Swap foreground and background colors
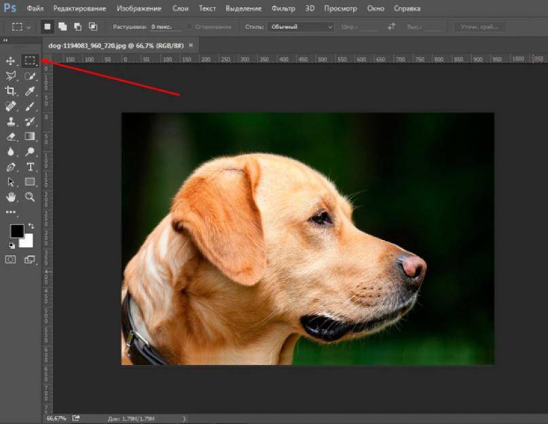The image size is (548, 424). coord(31,227)
